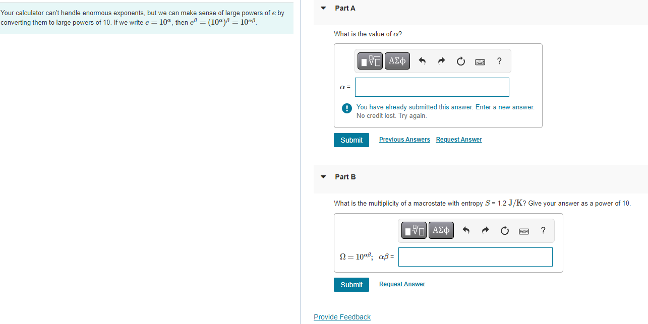648x324 pixels.
Task: Open keyboard shortcuts in Part B toolbar
Action: pos(523,231)
